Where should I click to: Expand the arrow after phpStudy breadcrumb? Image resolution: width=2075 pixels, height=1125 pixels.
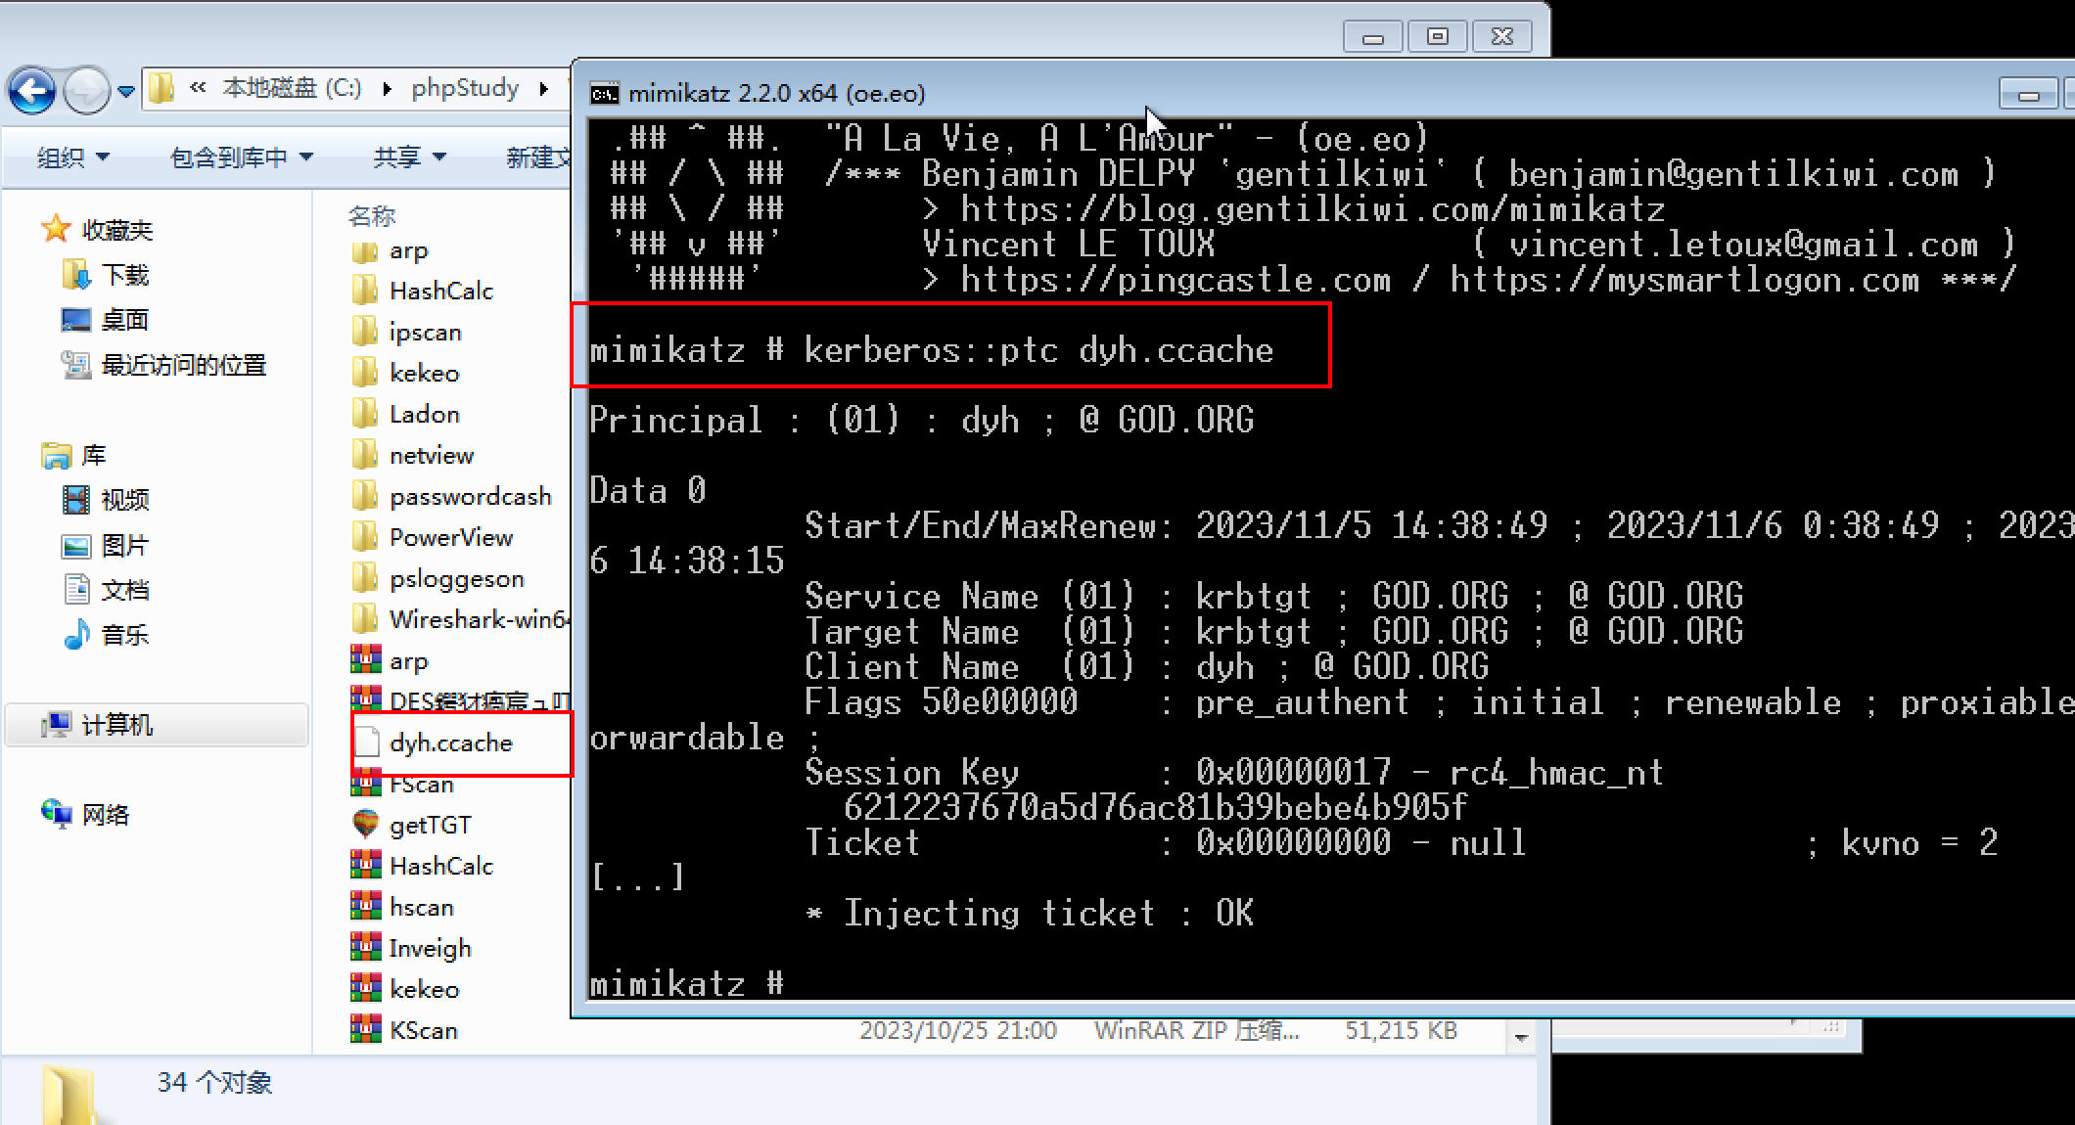(x=543, y=89)
